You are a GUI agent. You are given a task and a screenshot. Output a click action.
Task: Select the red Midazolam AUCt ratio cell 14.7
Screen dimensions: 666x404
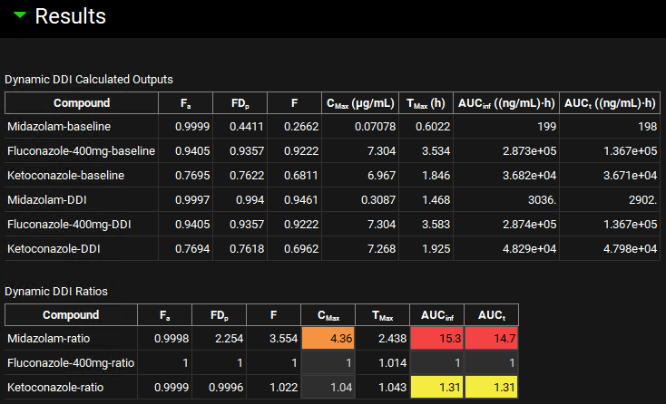coord(491,338)
